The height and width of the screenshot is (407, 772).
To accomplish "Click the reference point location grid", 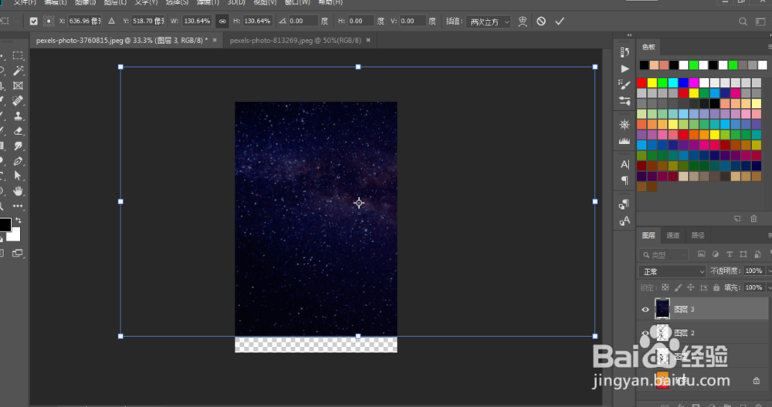I will coord(49,21).
